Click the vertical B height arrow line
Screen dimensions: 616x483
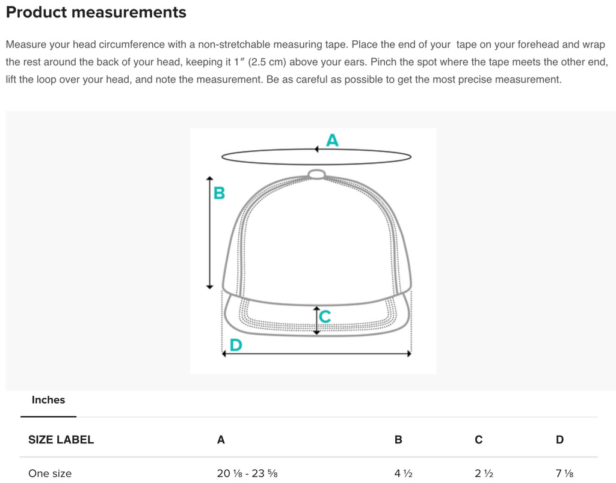pyautogui.click(x=210, y=232)
